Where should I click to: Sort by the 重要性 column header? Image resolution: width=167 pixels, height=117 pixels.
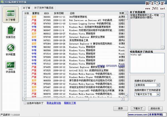point(36,13)
